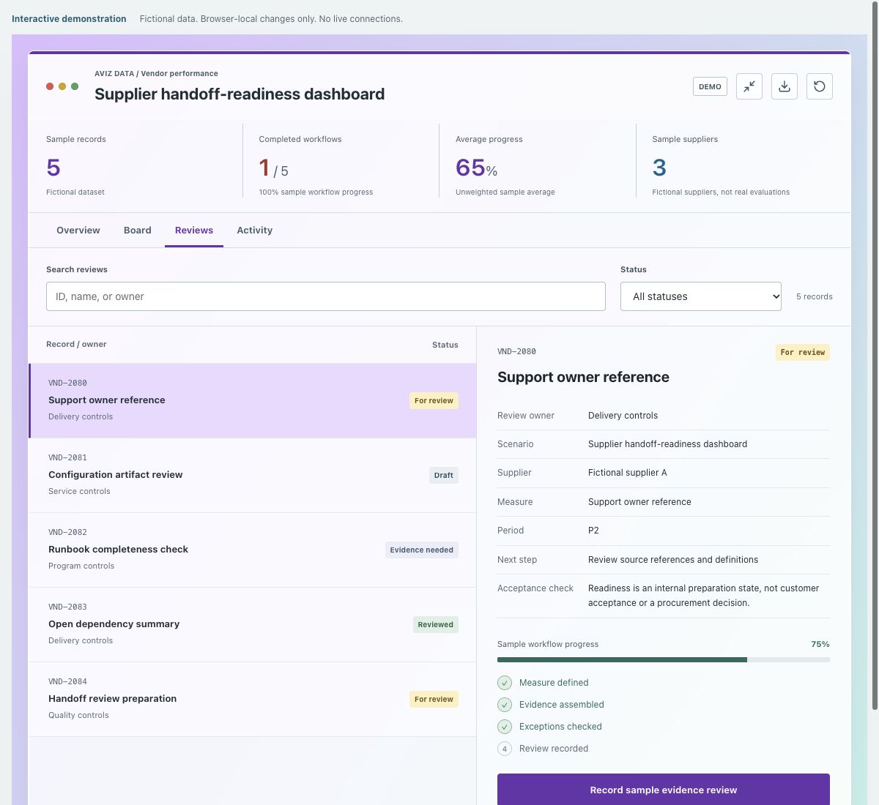Select the VND-2083 Open dependency summary row
This screenshot has width=879, height=805.
(253, 624)
